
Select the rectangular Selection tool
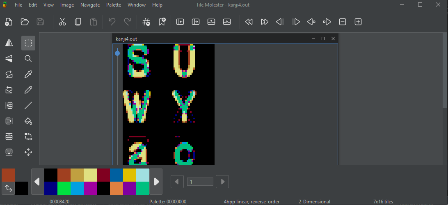point(28,43)
